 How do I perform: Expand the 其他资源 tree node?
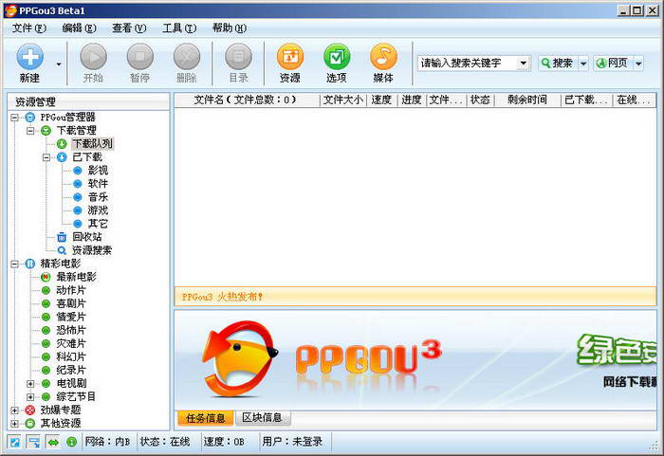[x=15, y=424]
